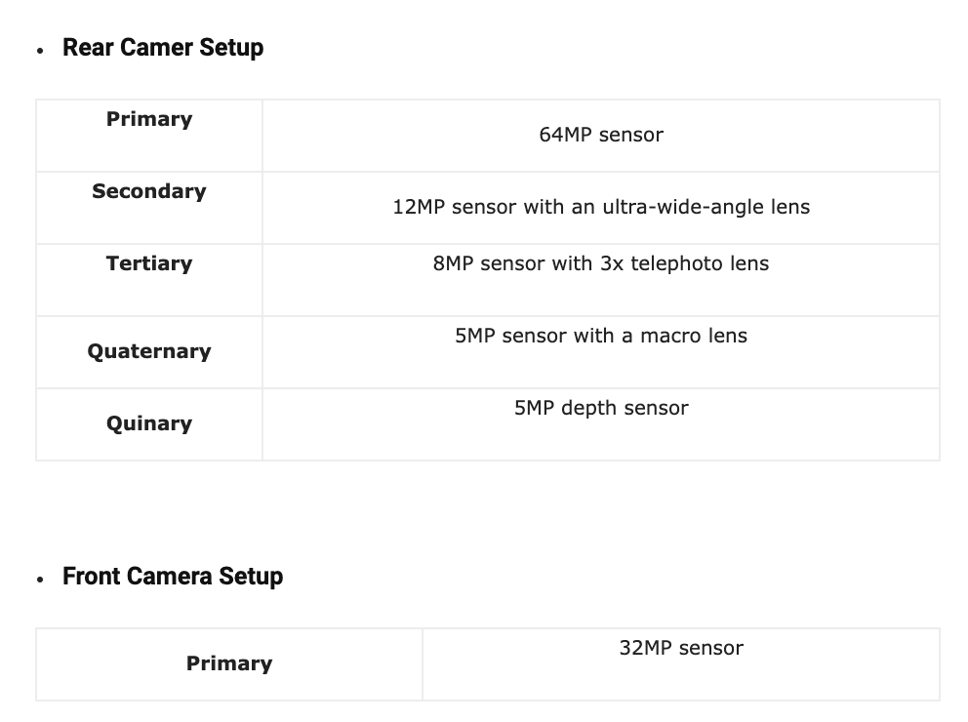Click the Quaternary row label

(149, 351)
